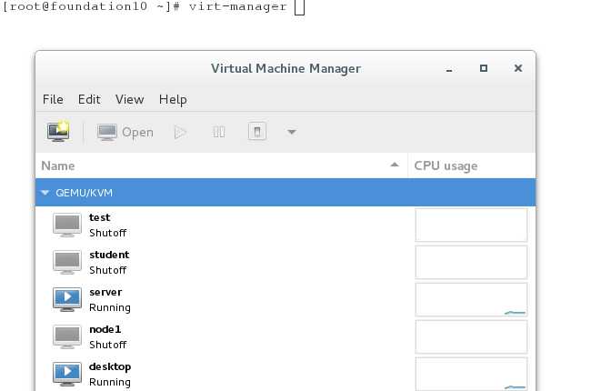Sort by Name column header
Screen dimensions: 601x391
pyautogui.click(x=222, y=165)
